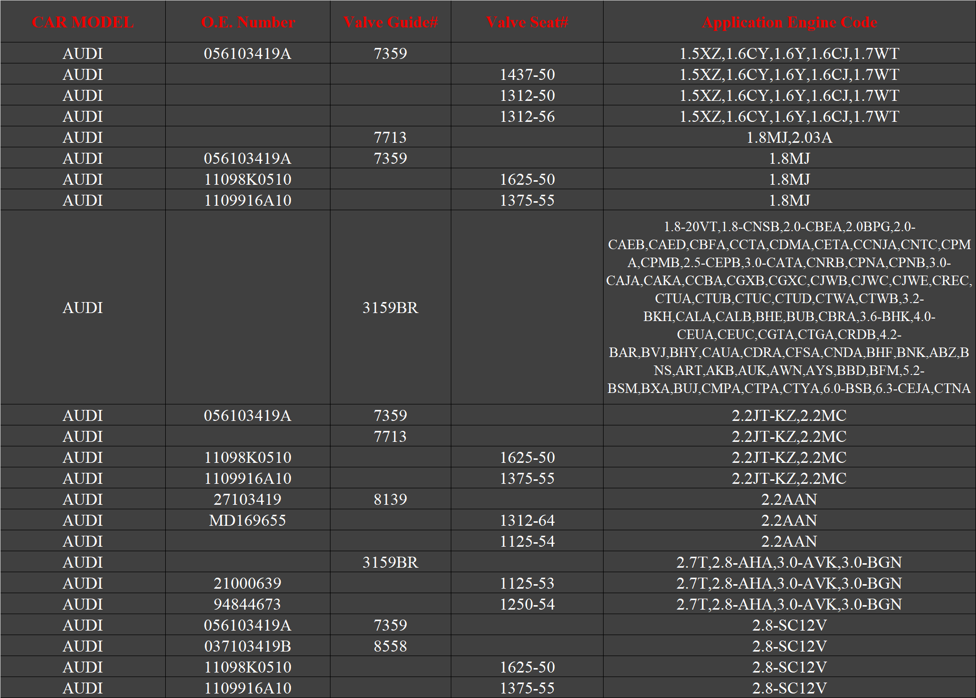This screenshot has width=976, height=698.
Task: Select 1375-55 in the 1.8MJ row
Action: click(x=527, y=200)
